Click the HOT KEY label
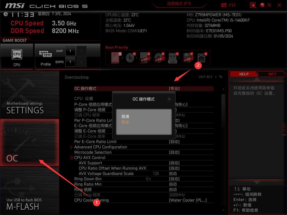 (206, 77)
